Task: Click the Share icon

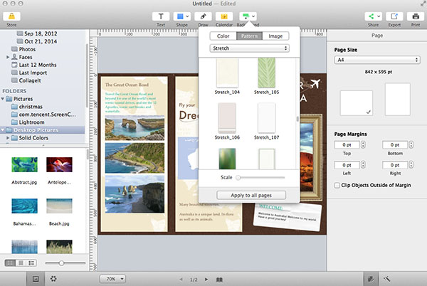Action: click(374, 16)
